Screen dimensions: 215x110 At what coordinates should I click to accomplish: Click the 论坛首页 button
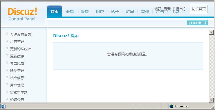point(199,9)
